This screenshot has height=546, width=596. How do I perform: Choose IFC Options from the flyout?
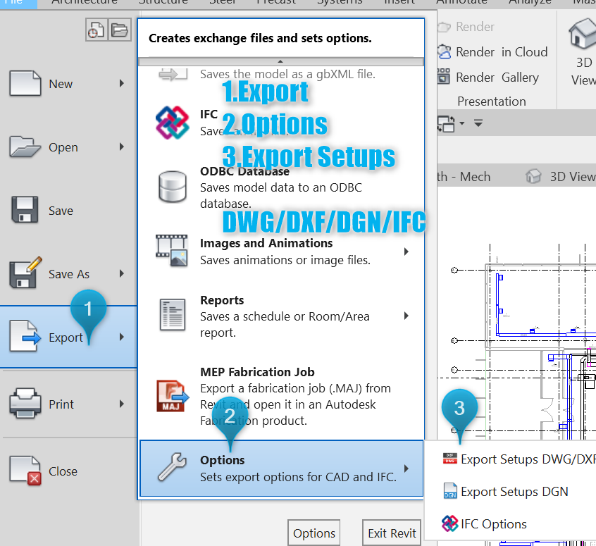(x=493, y=524)
